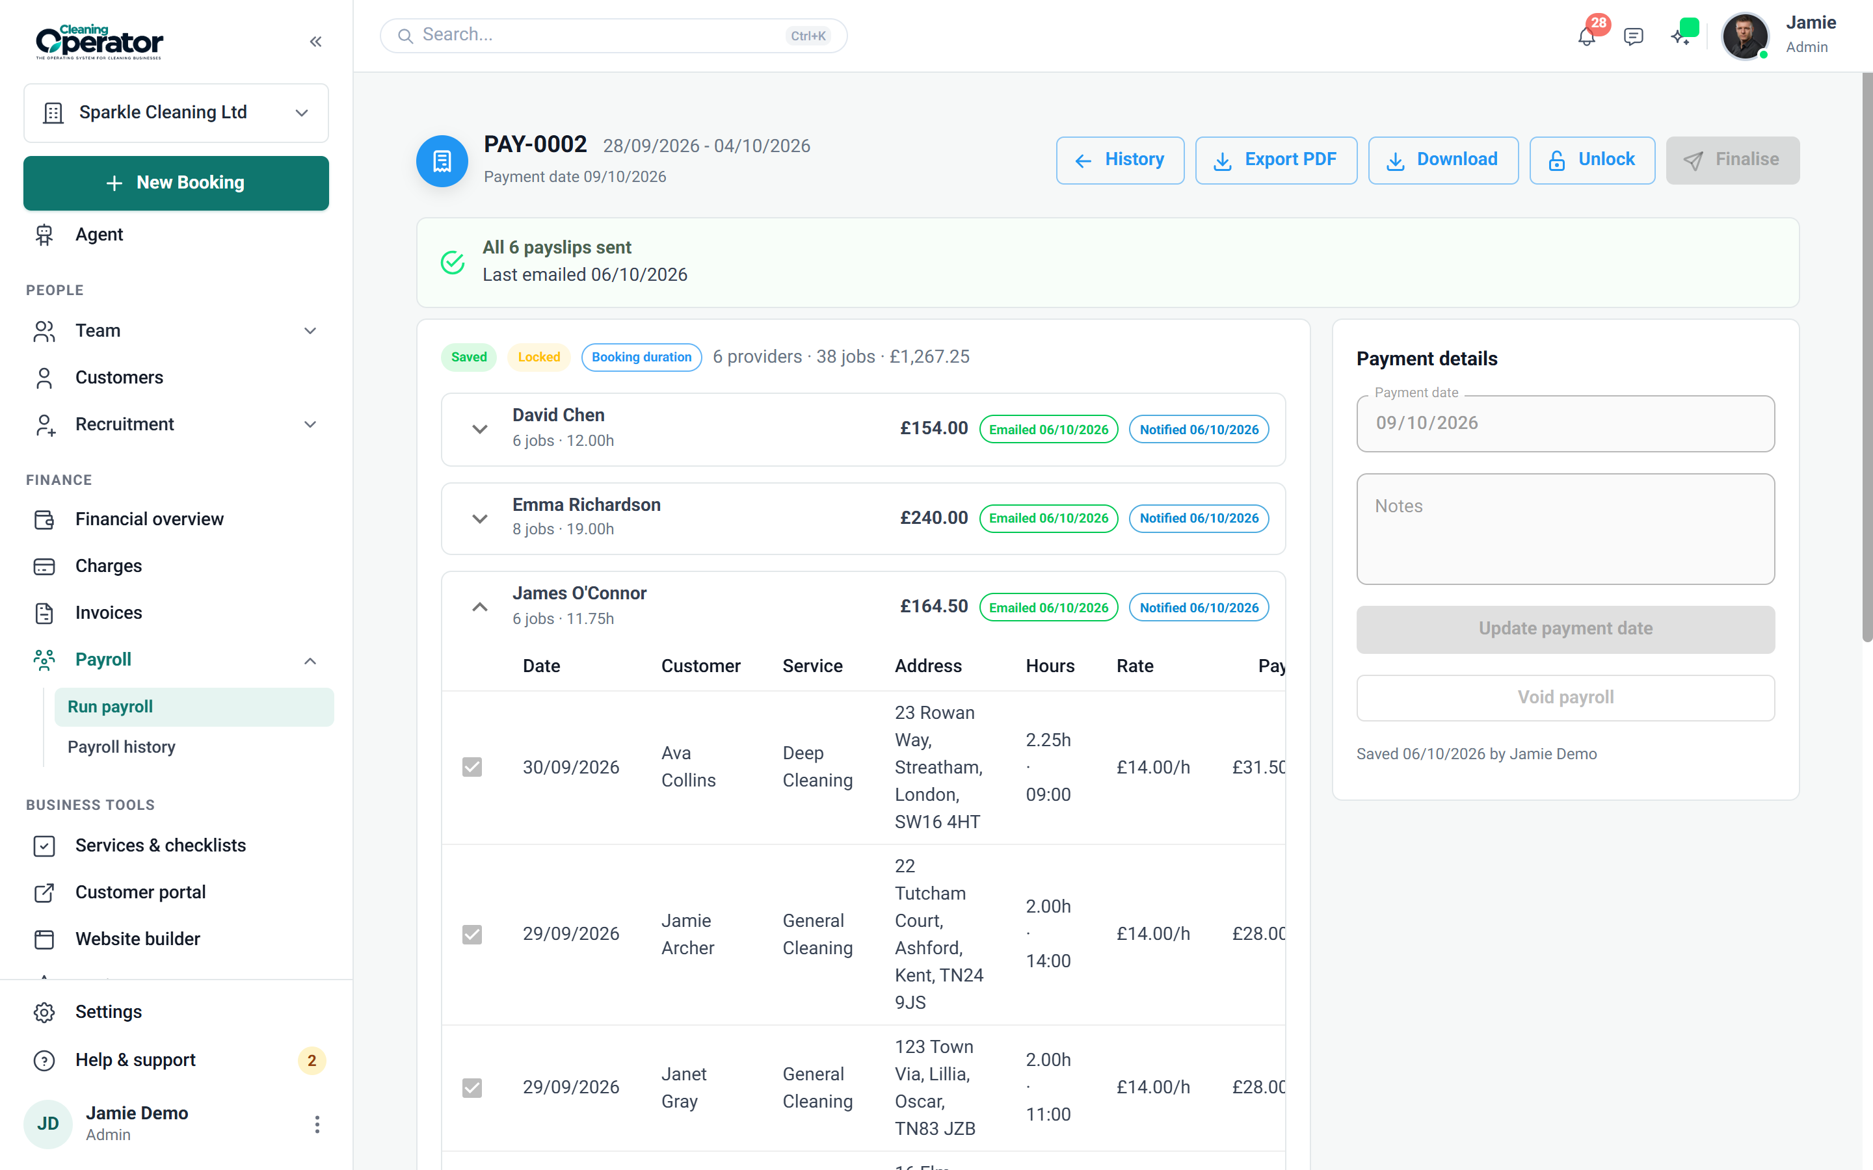
Task: Open Jamie Demo three-dot menu
Action: click(x=317, y=1124)
